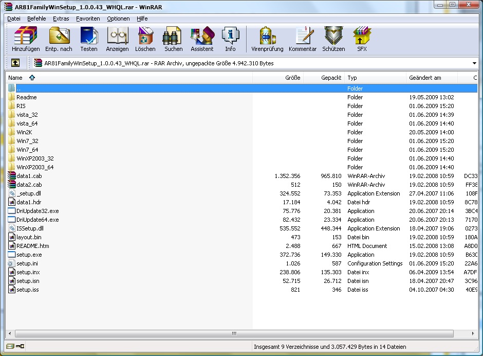The width and height of the screenshot is (483, 356).
Task: Select the _setup.dll file icon
Action: pos(12,193)
